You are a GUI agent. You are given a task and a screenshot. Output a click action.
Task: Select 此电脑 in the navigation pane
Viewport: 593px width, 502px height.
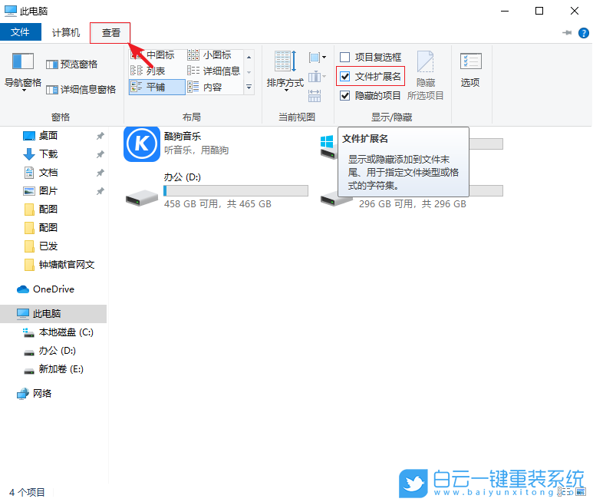[x=53, y=314]
